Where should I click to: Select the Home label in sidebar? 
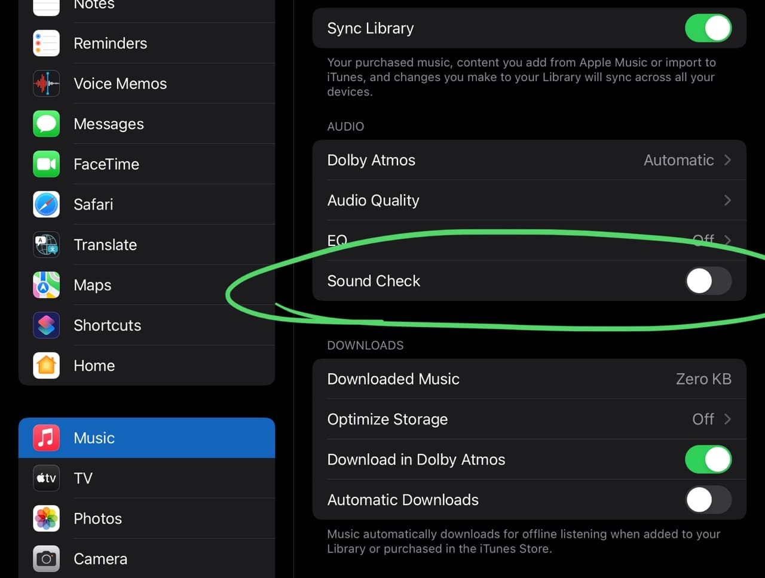[94, 365]
